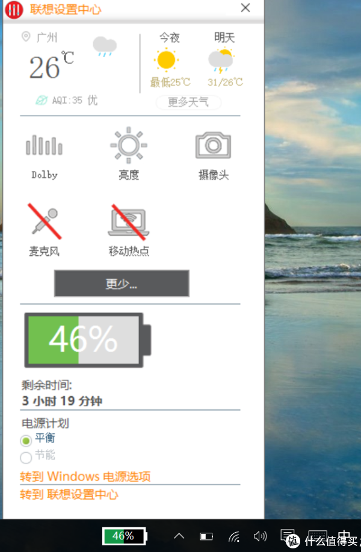This screenshot has height=552, width=361.
Task: Click the Lenovo Settings Center logo icon
Action: pyautogui.click(x=14, y=10)
